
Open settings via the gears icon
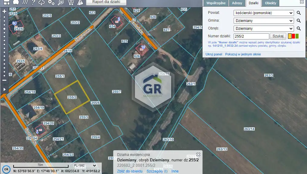(51, 3)
